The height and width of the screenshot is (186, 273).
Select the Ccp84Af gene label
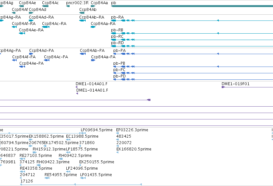coord(20,9)
